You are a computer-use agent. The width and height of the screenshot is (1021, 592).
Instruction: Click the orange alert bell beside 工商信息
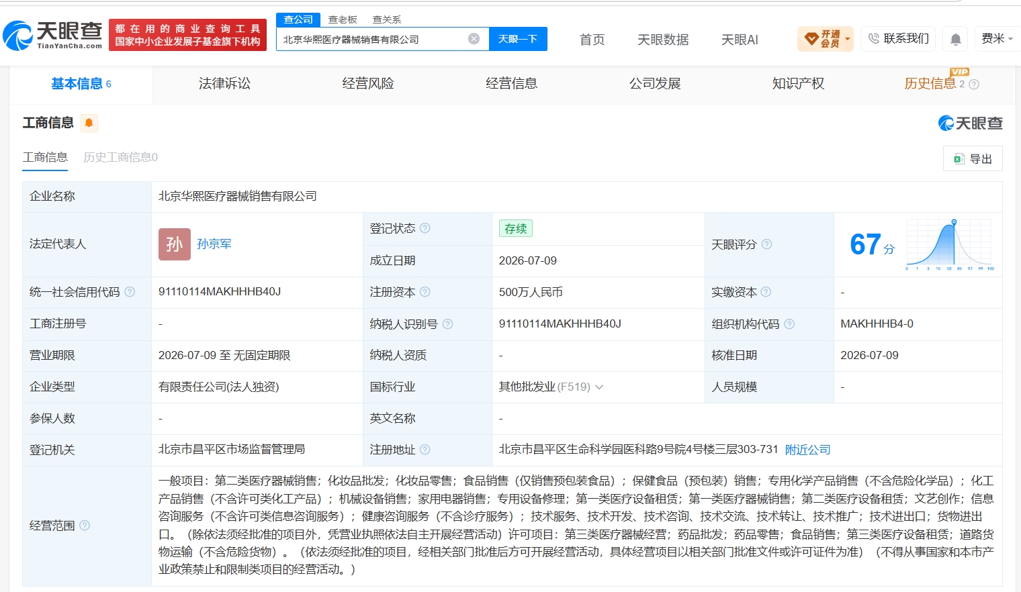click(89, 123)
